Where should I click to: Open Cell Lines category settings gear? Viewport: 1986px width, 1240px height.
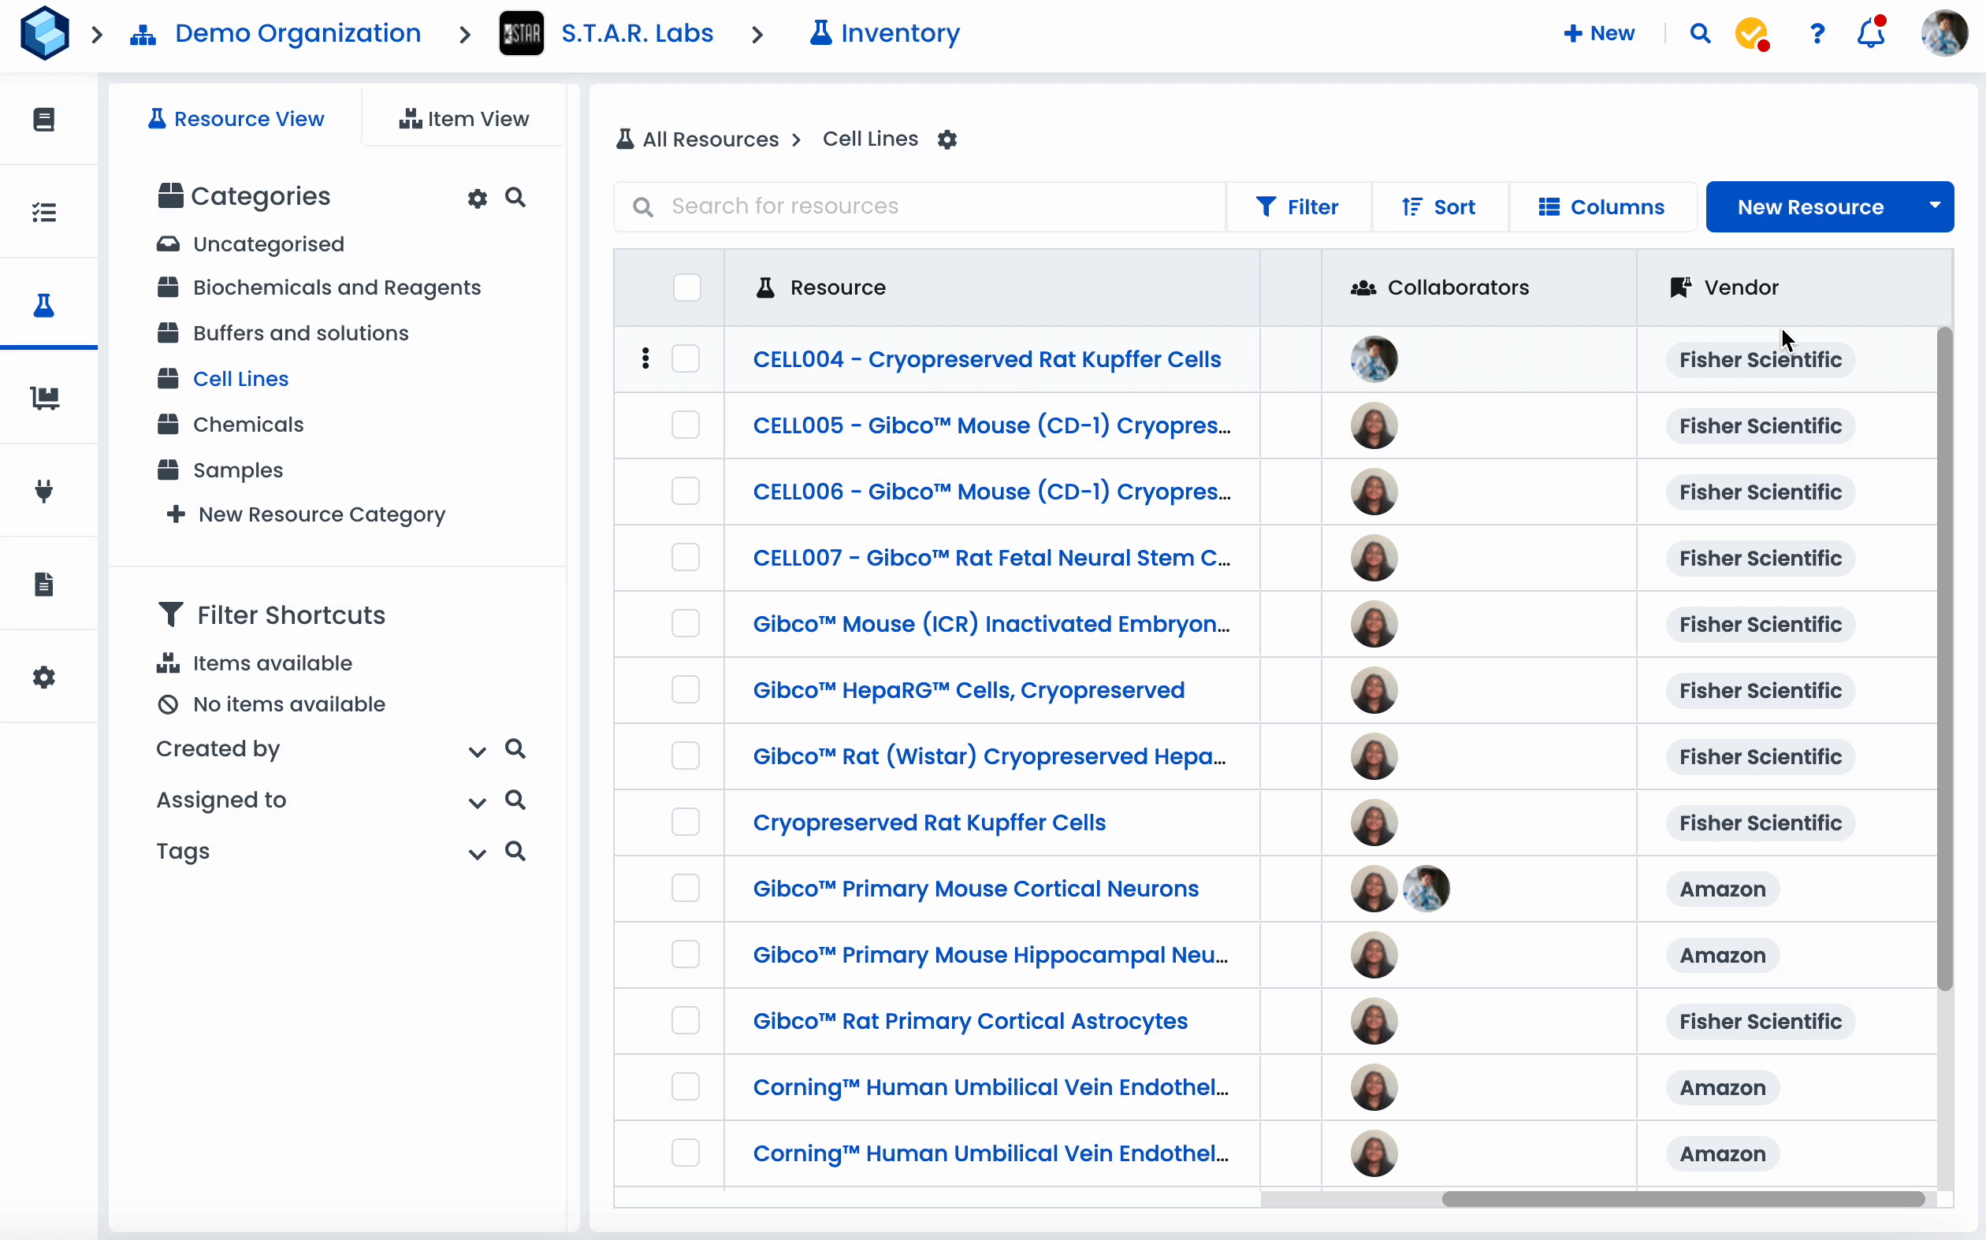[x=947, y=139]
